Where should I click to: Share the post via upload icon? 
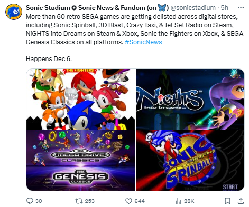pos(241,201)
